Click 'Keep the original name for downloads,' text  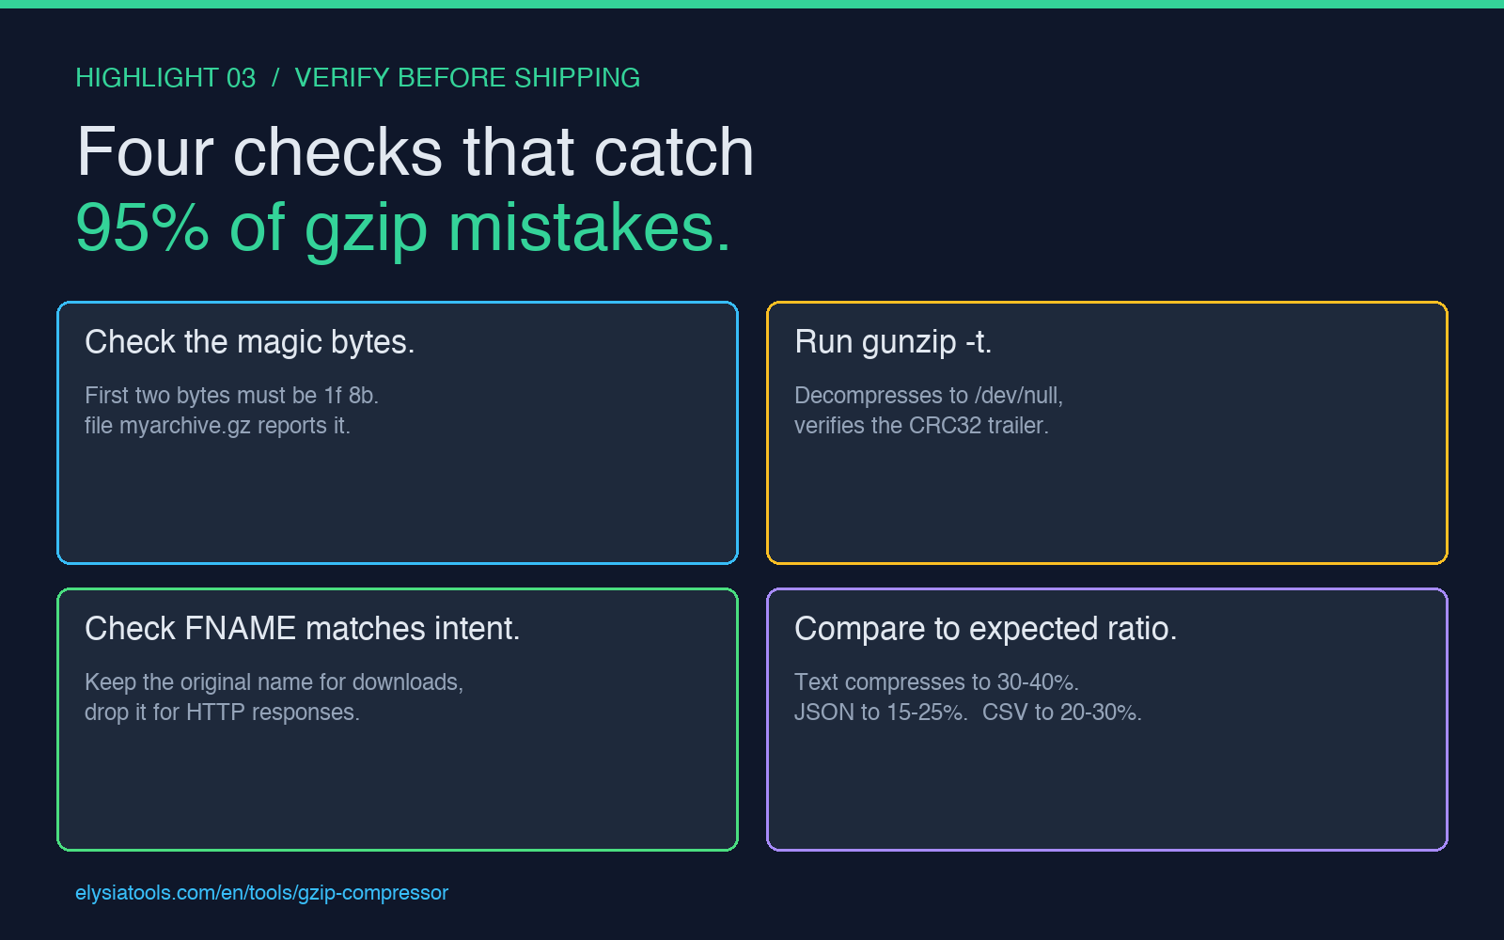point(274,682)
